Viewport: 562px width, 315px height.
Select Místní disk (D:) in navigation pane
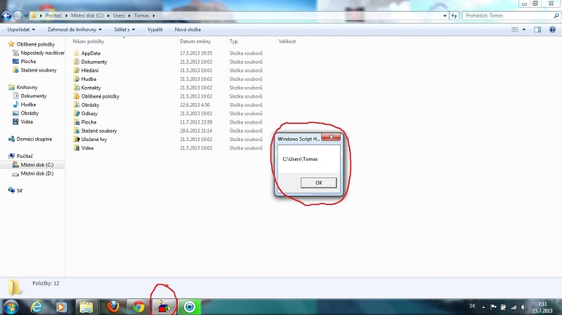[37, 173]
